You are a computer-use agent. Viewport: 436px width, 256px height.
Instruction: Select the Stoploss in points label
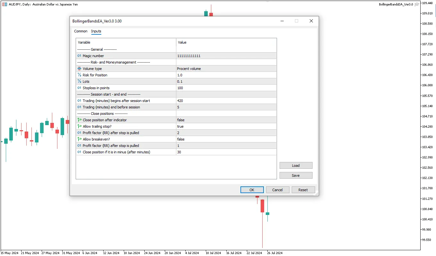click(96, 88)
